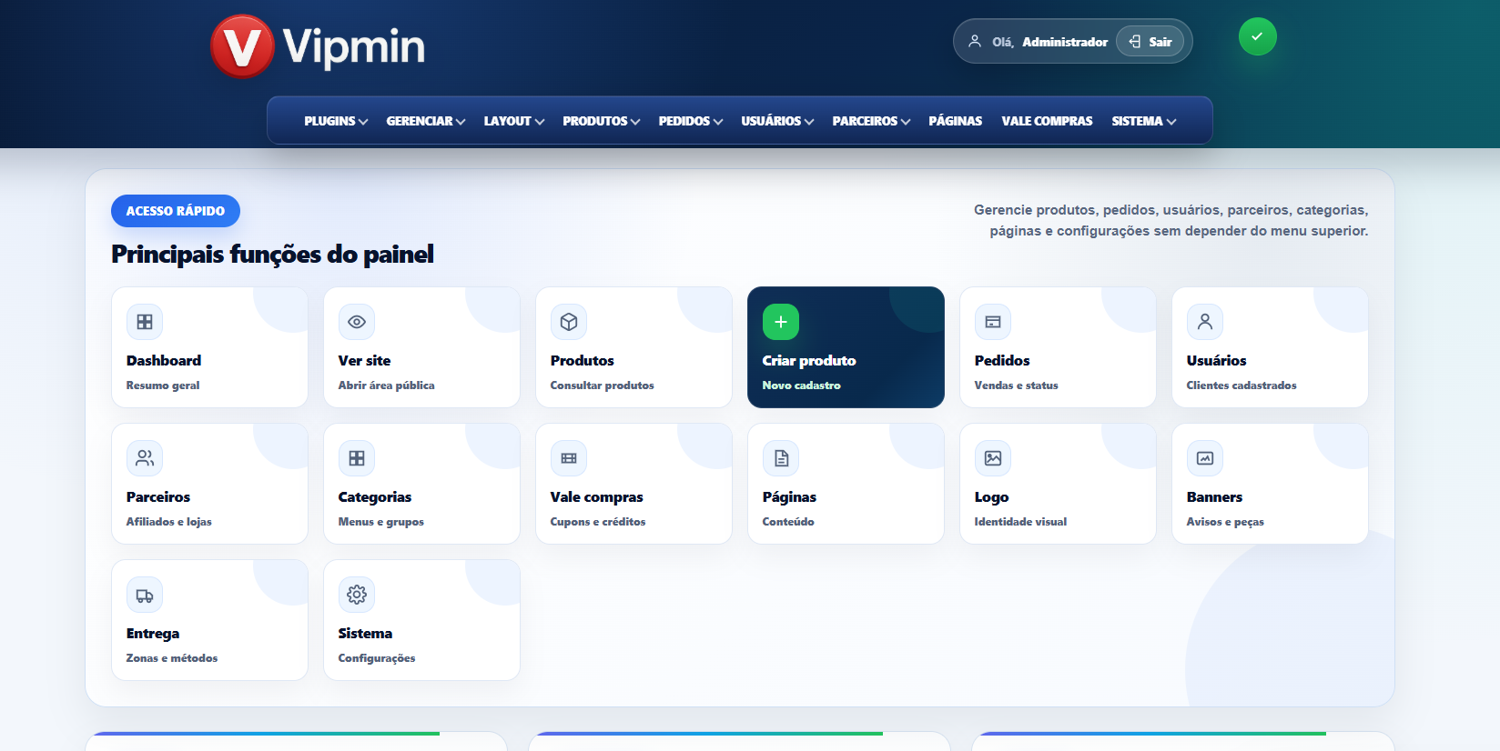Click the 'Menus e grupos' subtitle
This screenshot has height=751, width=1500.
tap(381, 522)
